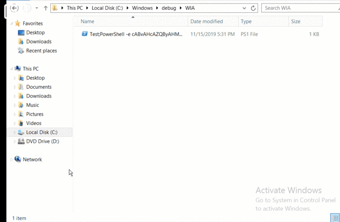
Task: Select debug breadcrumb segment
Action: pyautogui.click(x=169, y=8)
